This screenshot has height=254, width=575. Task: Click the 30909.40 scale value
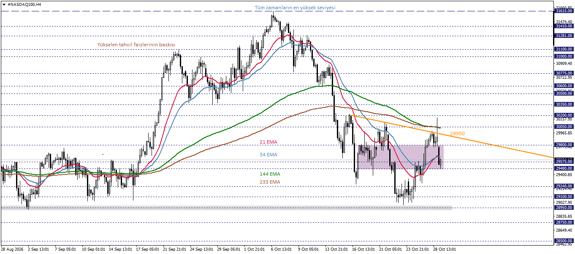564,64
